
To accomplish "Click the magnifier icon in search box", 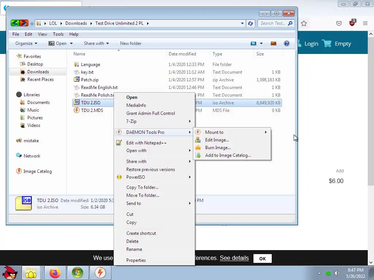I will 290,23.
